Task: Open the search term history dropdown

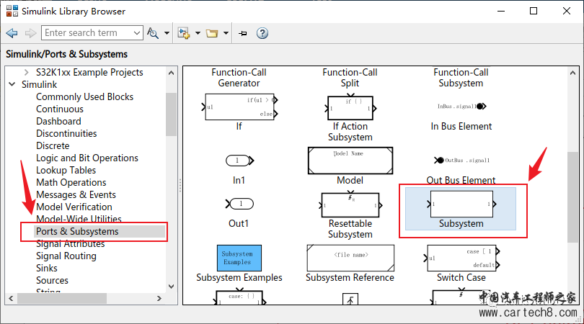Action: click(x=137, y=33)
